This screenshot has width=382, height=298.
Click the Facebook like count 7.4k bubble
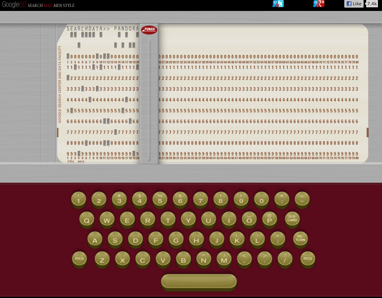click(x=372, y=4)
